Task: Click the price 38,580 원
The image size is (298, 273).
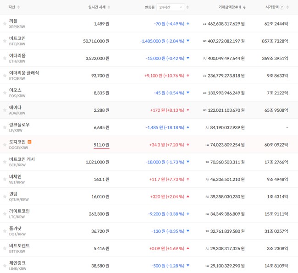Action: (x=100, y=266)
